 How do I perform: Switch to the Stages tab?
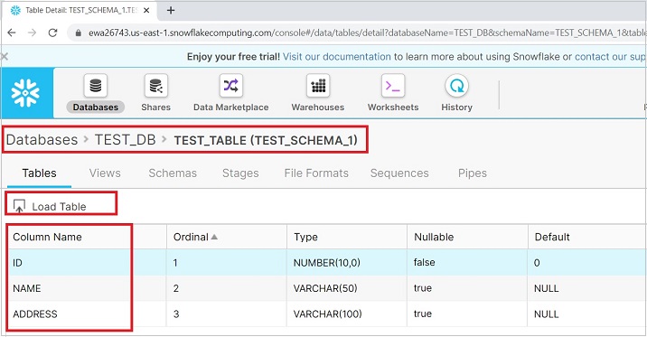[x=240, y=173]
